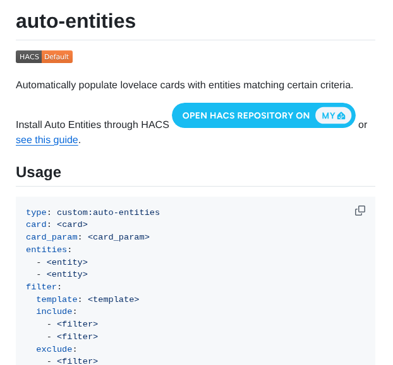Click the 'filter:' key in code

44,286
